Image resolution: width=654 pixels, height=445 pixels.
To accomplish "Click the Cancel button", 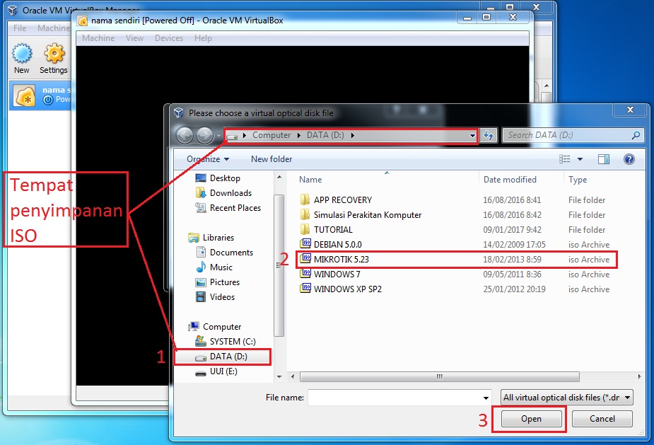I will [602, 419].
